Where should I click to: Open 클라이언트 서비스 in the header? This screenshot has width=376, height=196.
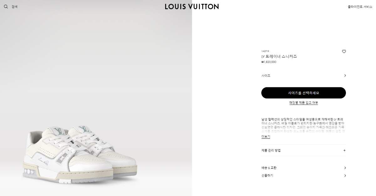coord(360,7)
